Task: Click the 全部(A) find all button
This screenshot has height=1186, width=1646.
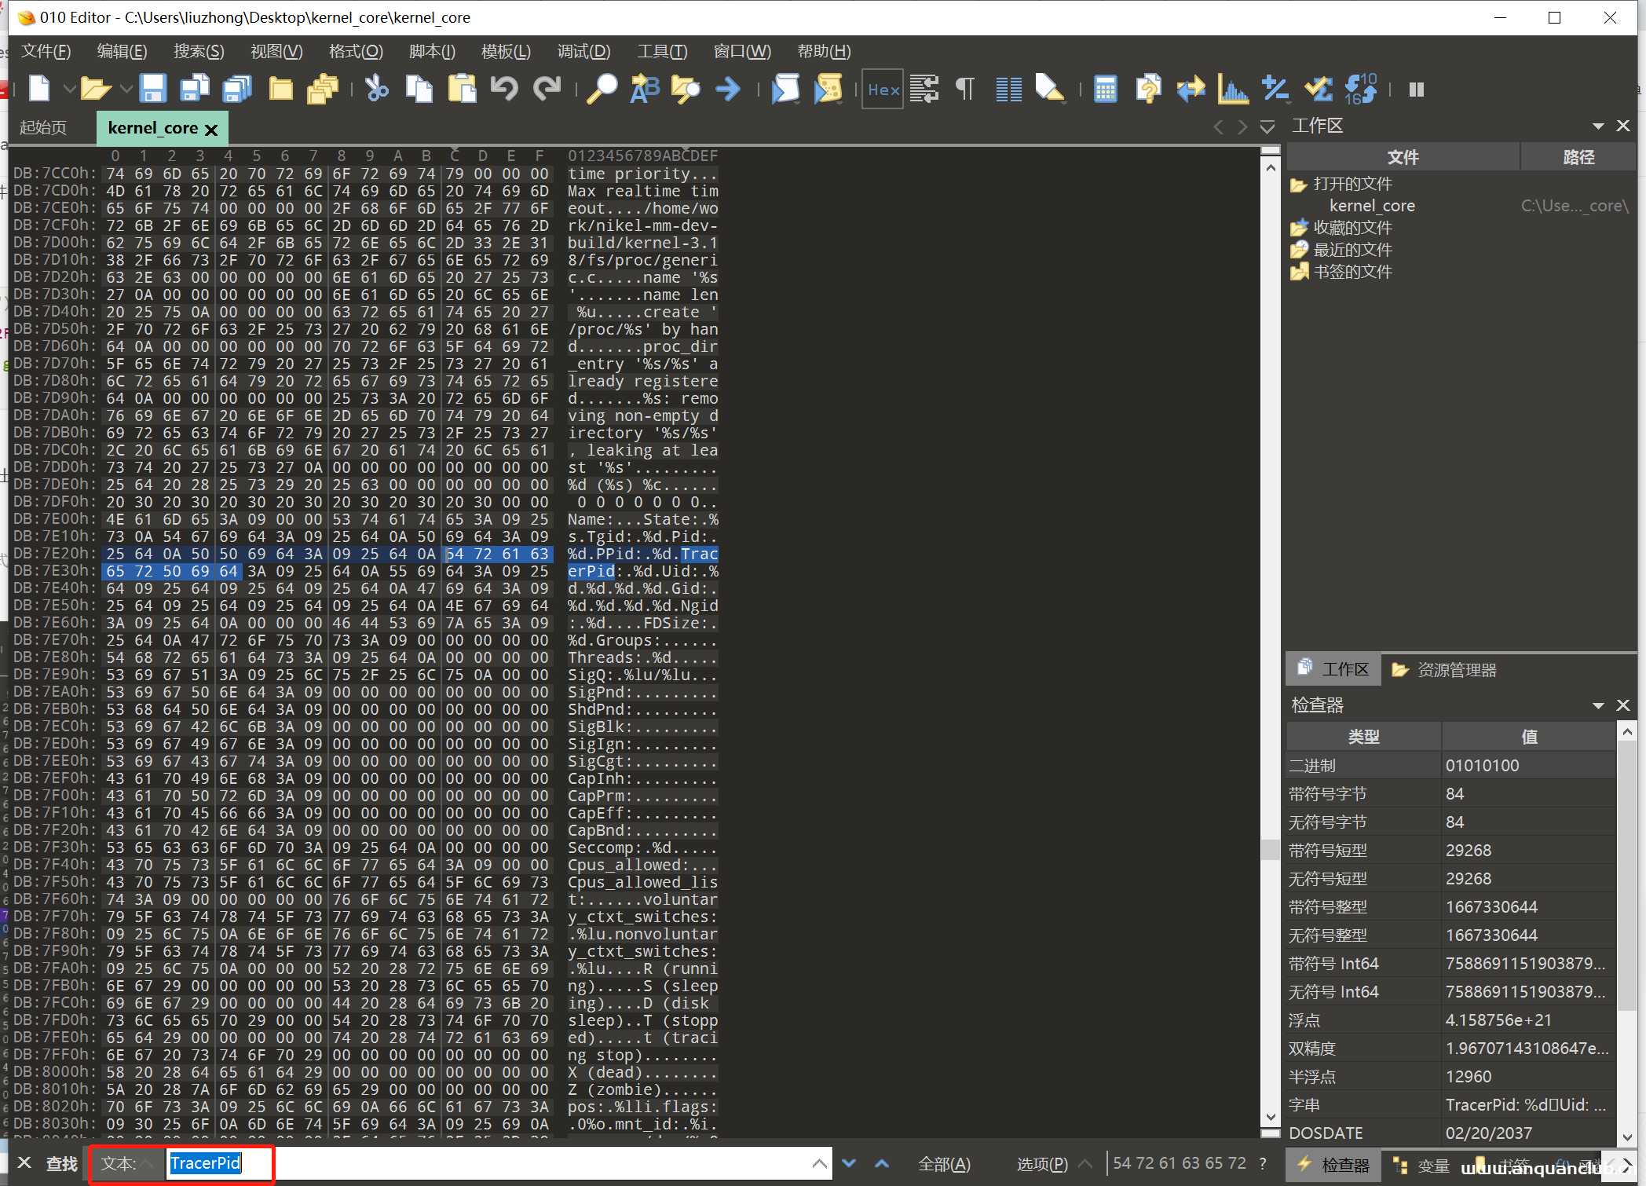Action: pyautogui.click(x=944, y=1164)
